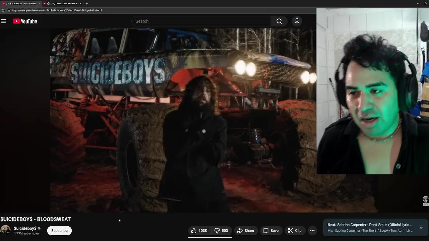Screen dimensions: 429x241
Task: Subscribe to $uicideboy$ channel
Action: (x=59, y=231)
